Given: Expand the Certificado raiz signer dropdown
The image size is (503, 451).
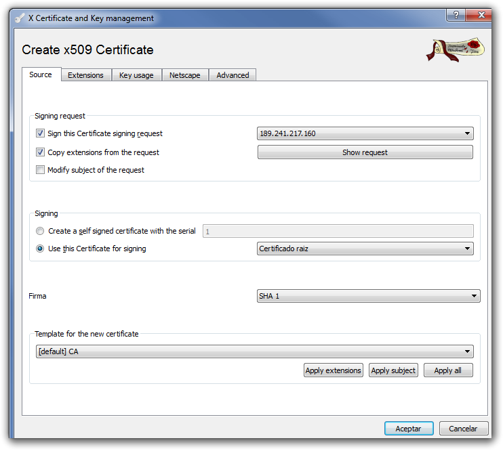Looking at the screenshot, I should 365,249.
